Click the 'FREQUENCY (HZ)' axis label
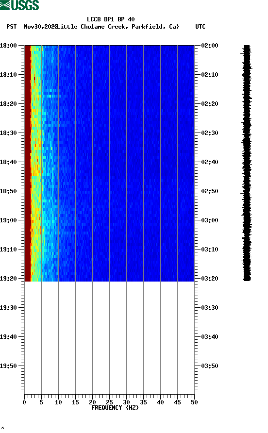The image size is (268, 433). click(x=115, y=408)
